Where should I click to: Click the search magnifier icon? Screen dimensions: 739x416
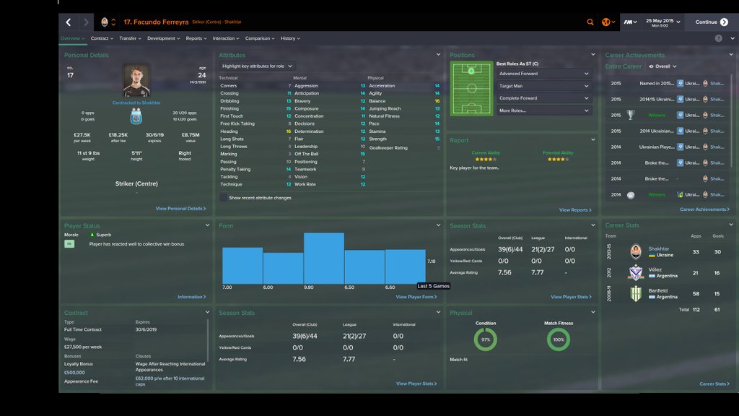click(x=590, y=22)
